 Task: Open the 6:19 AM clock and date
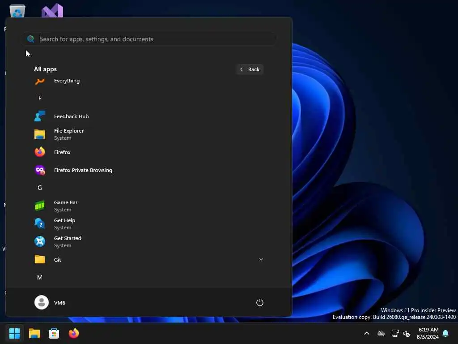click(x=428, y=333)
